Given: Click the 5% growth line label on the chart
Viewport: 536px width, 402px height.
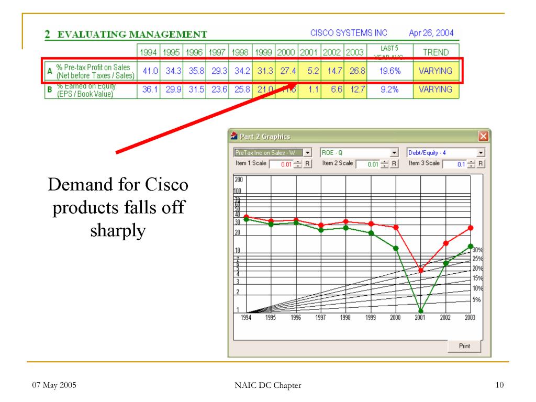Looking at the screenshot, I should (476, 300).
